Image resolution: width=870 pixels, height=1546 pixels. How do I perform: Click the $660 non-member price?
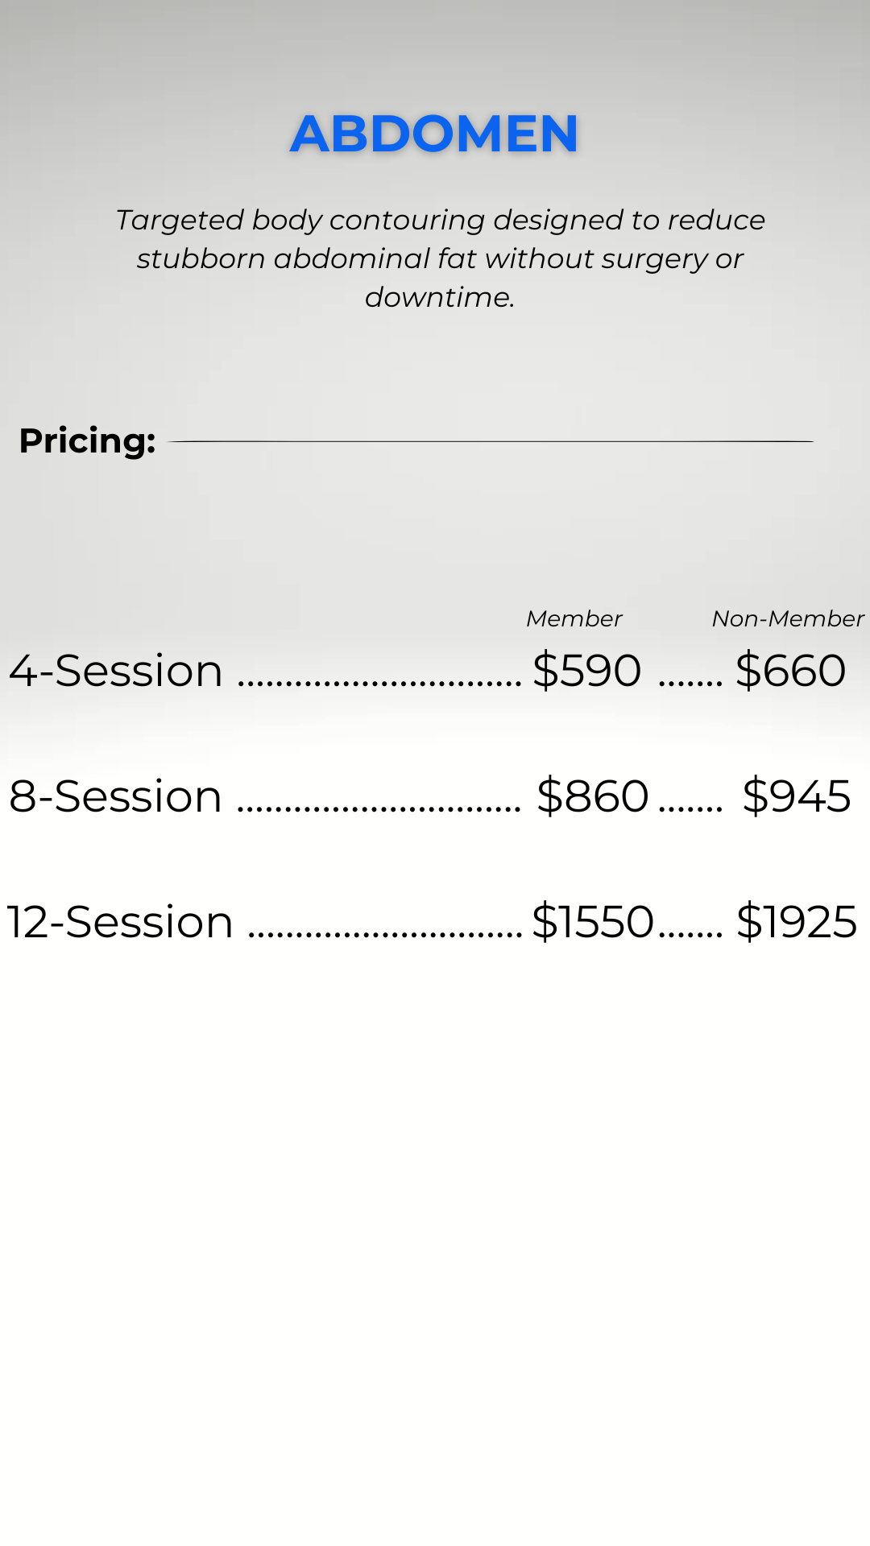tap(790, 671)
